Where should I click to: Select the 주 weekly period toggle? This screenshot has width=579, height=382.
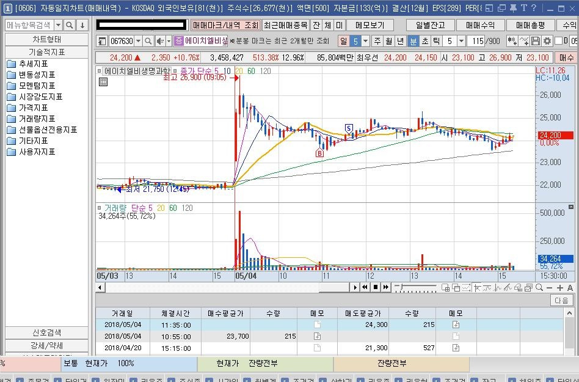click(377, 41)
